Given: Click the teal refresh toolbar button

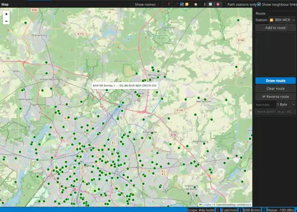Looking at the screenshot, I should pyautogui.click(x=211, y=4).
